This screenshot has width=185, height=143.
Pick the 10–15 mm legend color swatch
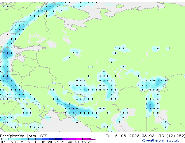coord(39,139)
